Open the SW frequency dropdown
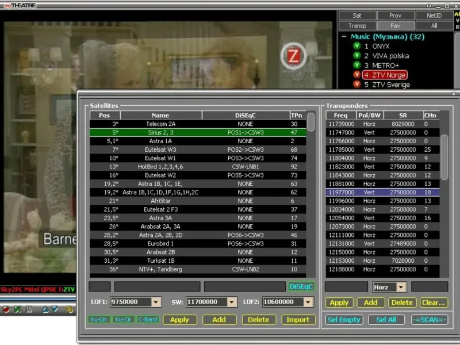This screenshot has height=345, width=460. click(232, 302)
